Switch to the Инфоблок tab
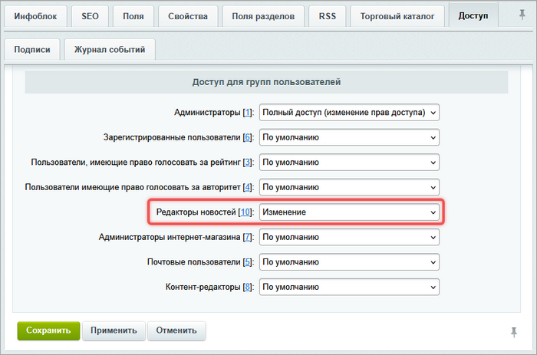Image resolution: width=537 pixels, height=355 pixels. click(36, 15)
